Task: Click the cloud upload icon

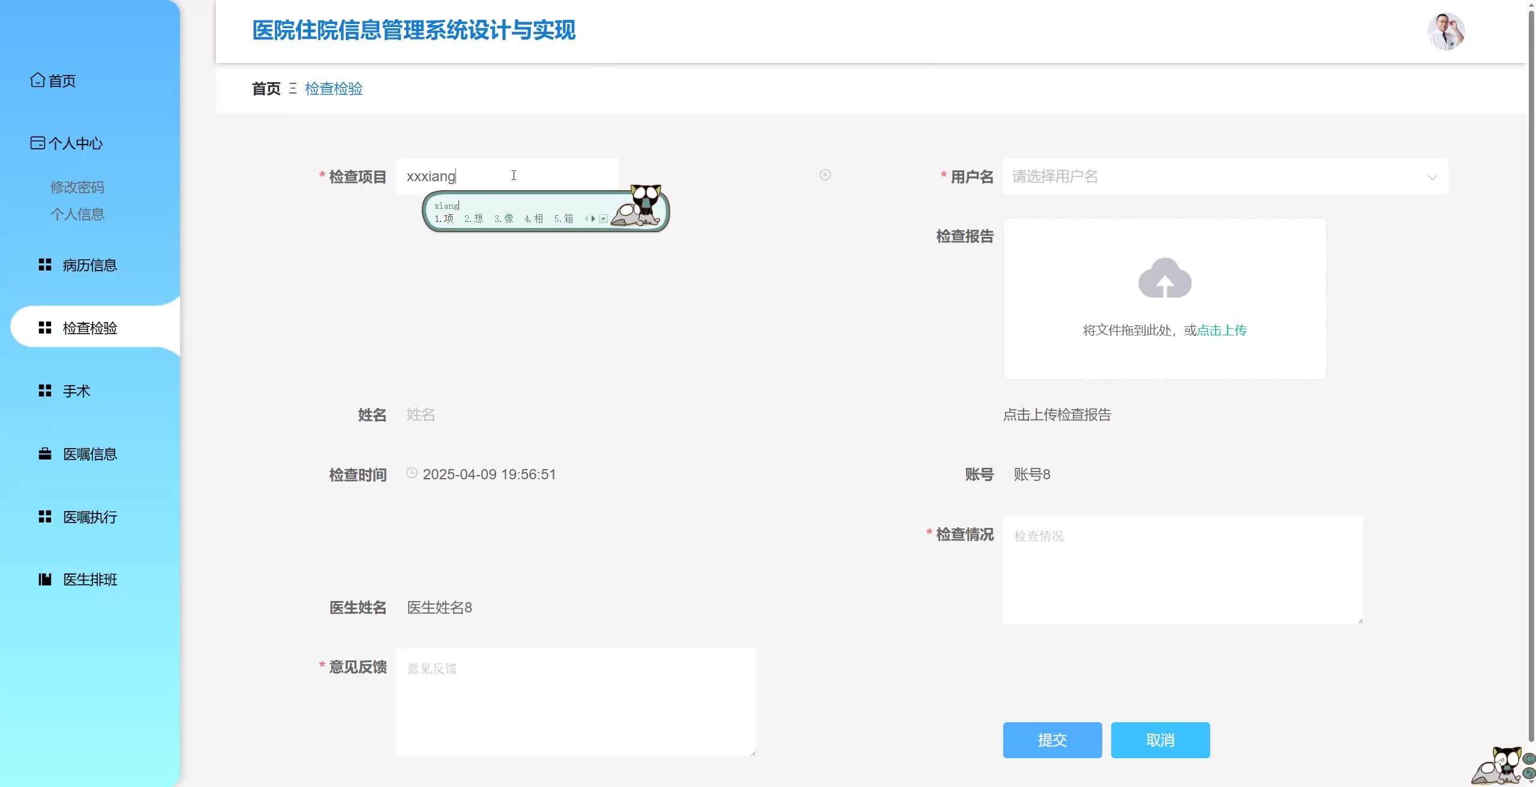Action: [x=1165, y=279]
